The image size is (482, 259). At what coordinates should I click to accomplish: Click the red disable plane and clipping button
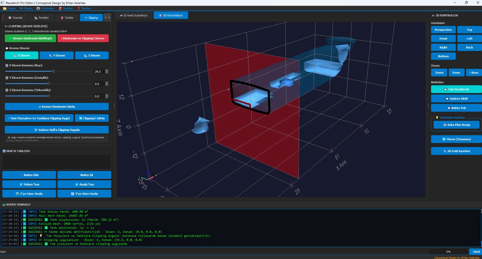coord(83,38)
